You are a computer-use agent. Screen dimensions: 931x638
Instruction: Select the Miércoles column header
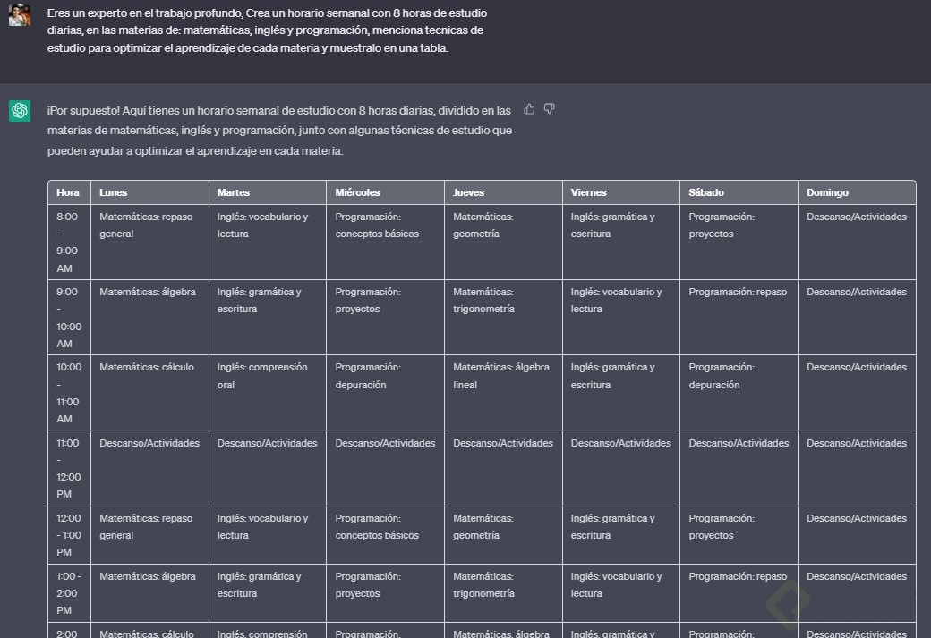point(357,192)
